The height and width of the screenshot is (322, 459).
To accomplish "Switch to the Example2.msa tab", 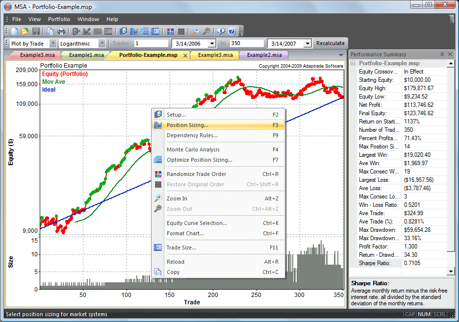I will [x=264, y=55].
